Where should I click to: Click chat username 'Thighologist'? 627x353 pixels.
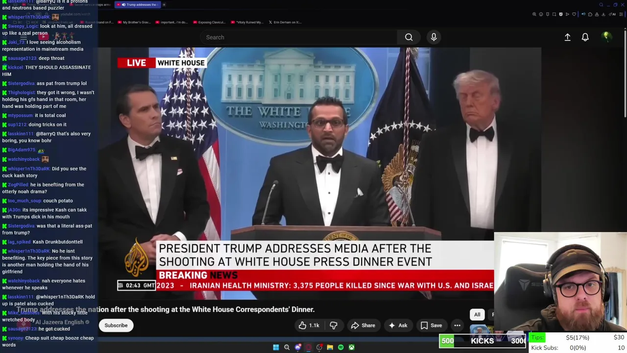pyautogui.click(x=22, y=93)
